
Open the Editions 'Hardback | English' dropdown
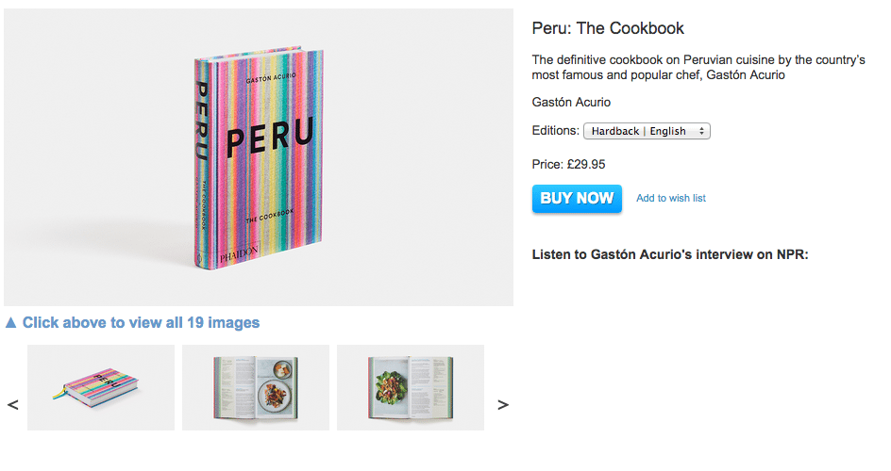(647, 131)
